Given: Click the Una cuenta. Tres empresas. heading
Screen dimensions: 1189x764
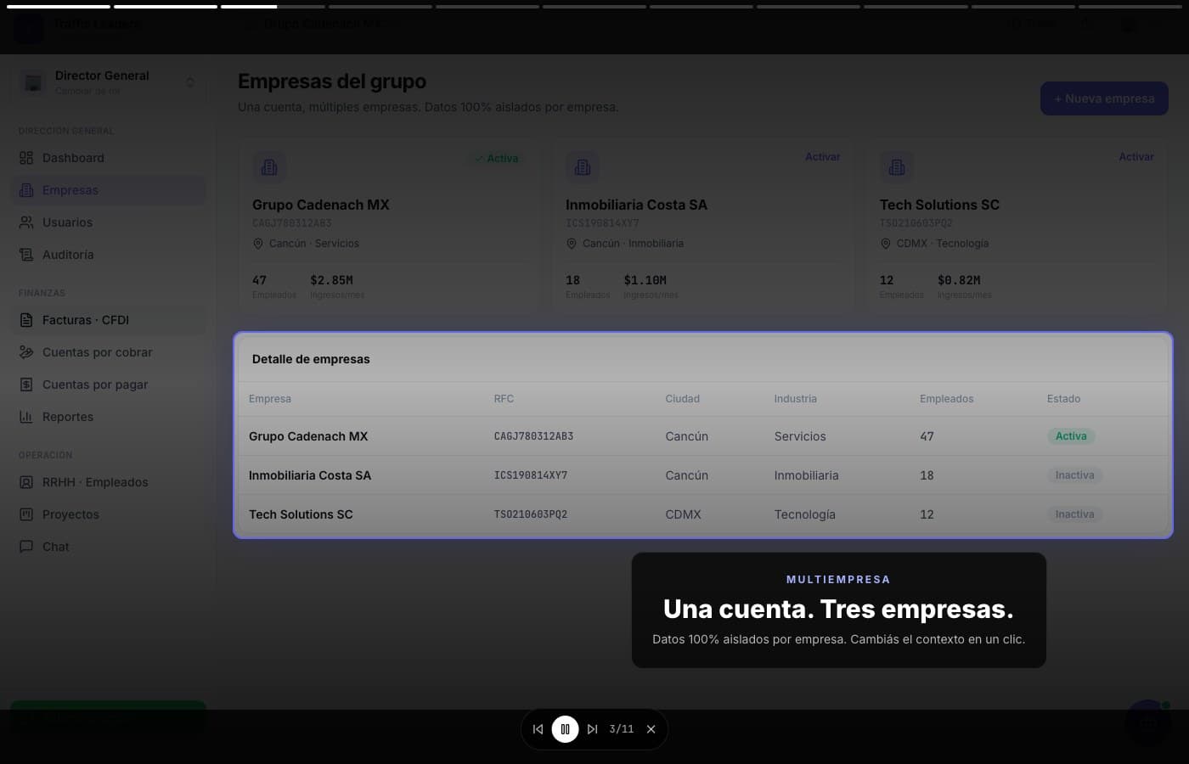Looking at the screenshot, I should coord(838,610).
